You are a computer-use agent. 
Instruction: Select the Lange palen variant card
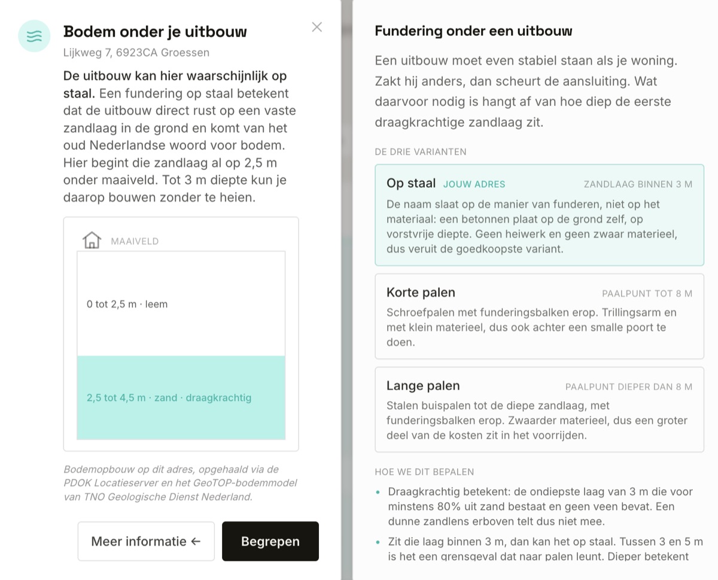tap(539, 409)
